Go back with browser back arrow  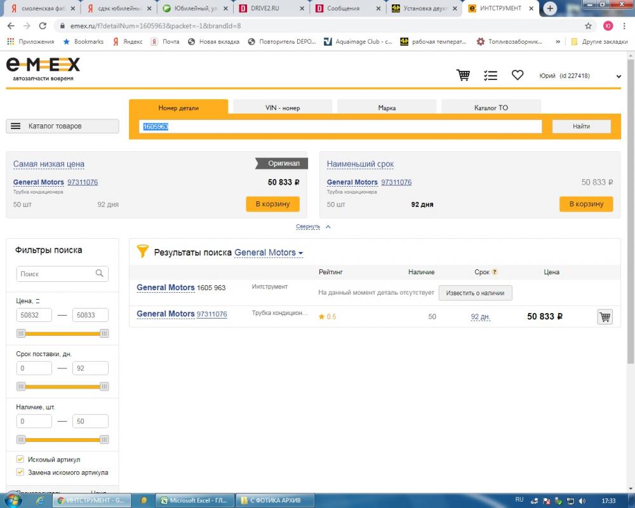(x=11, y=26)
